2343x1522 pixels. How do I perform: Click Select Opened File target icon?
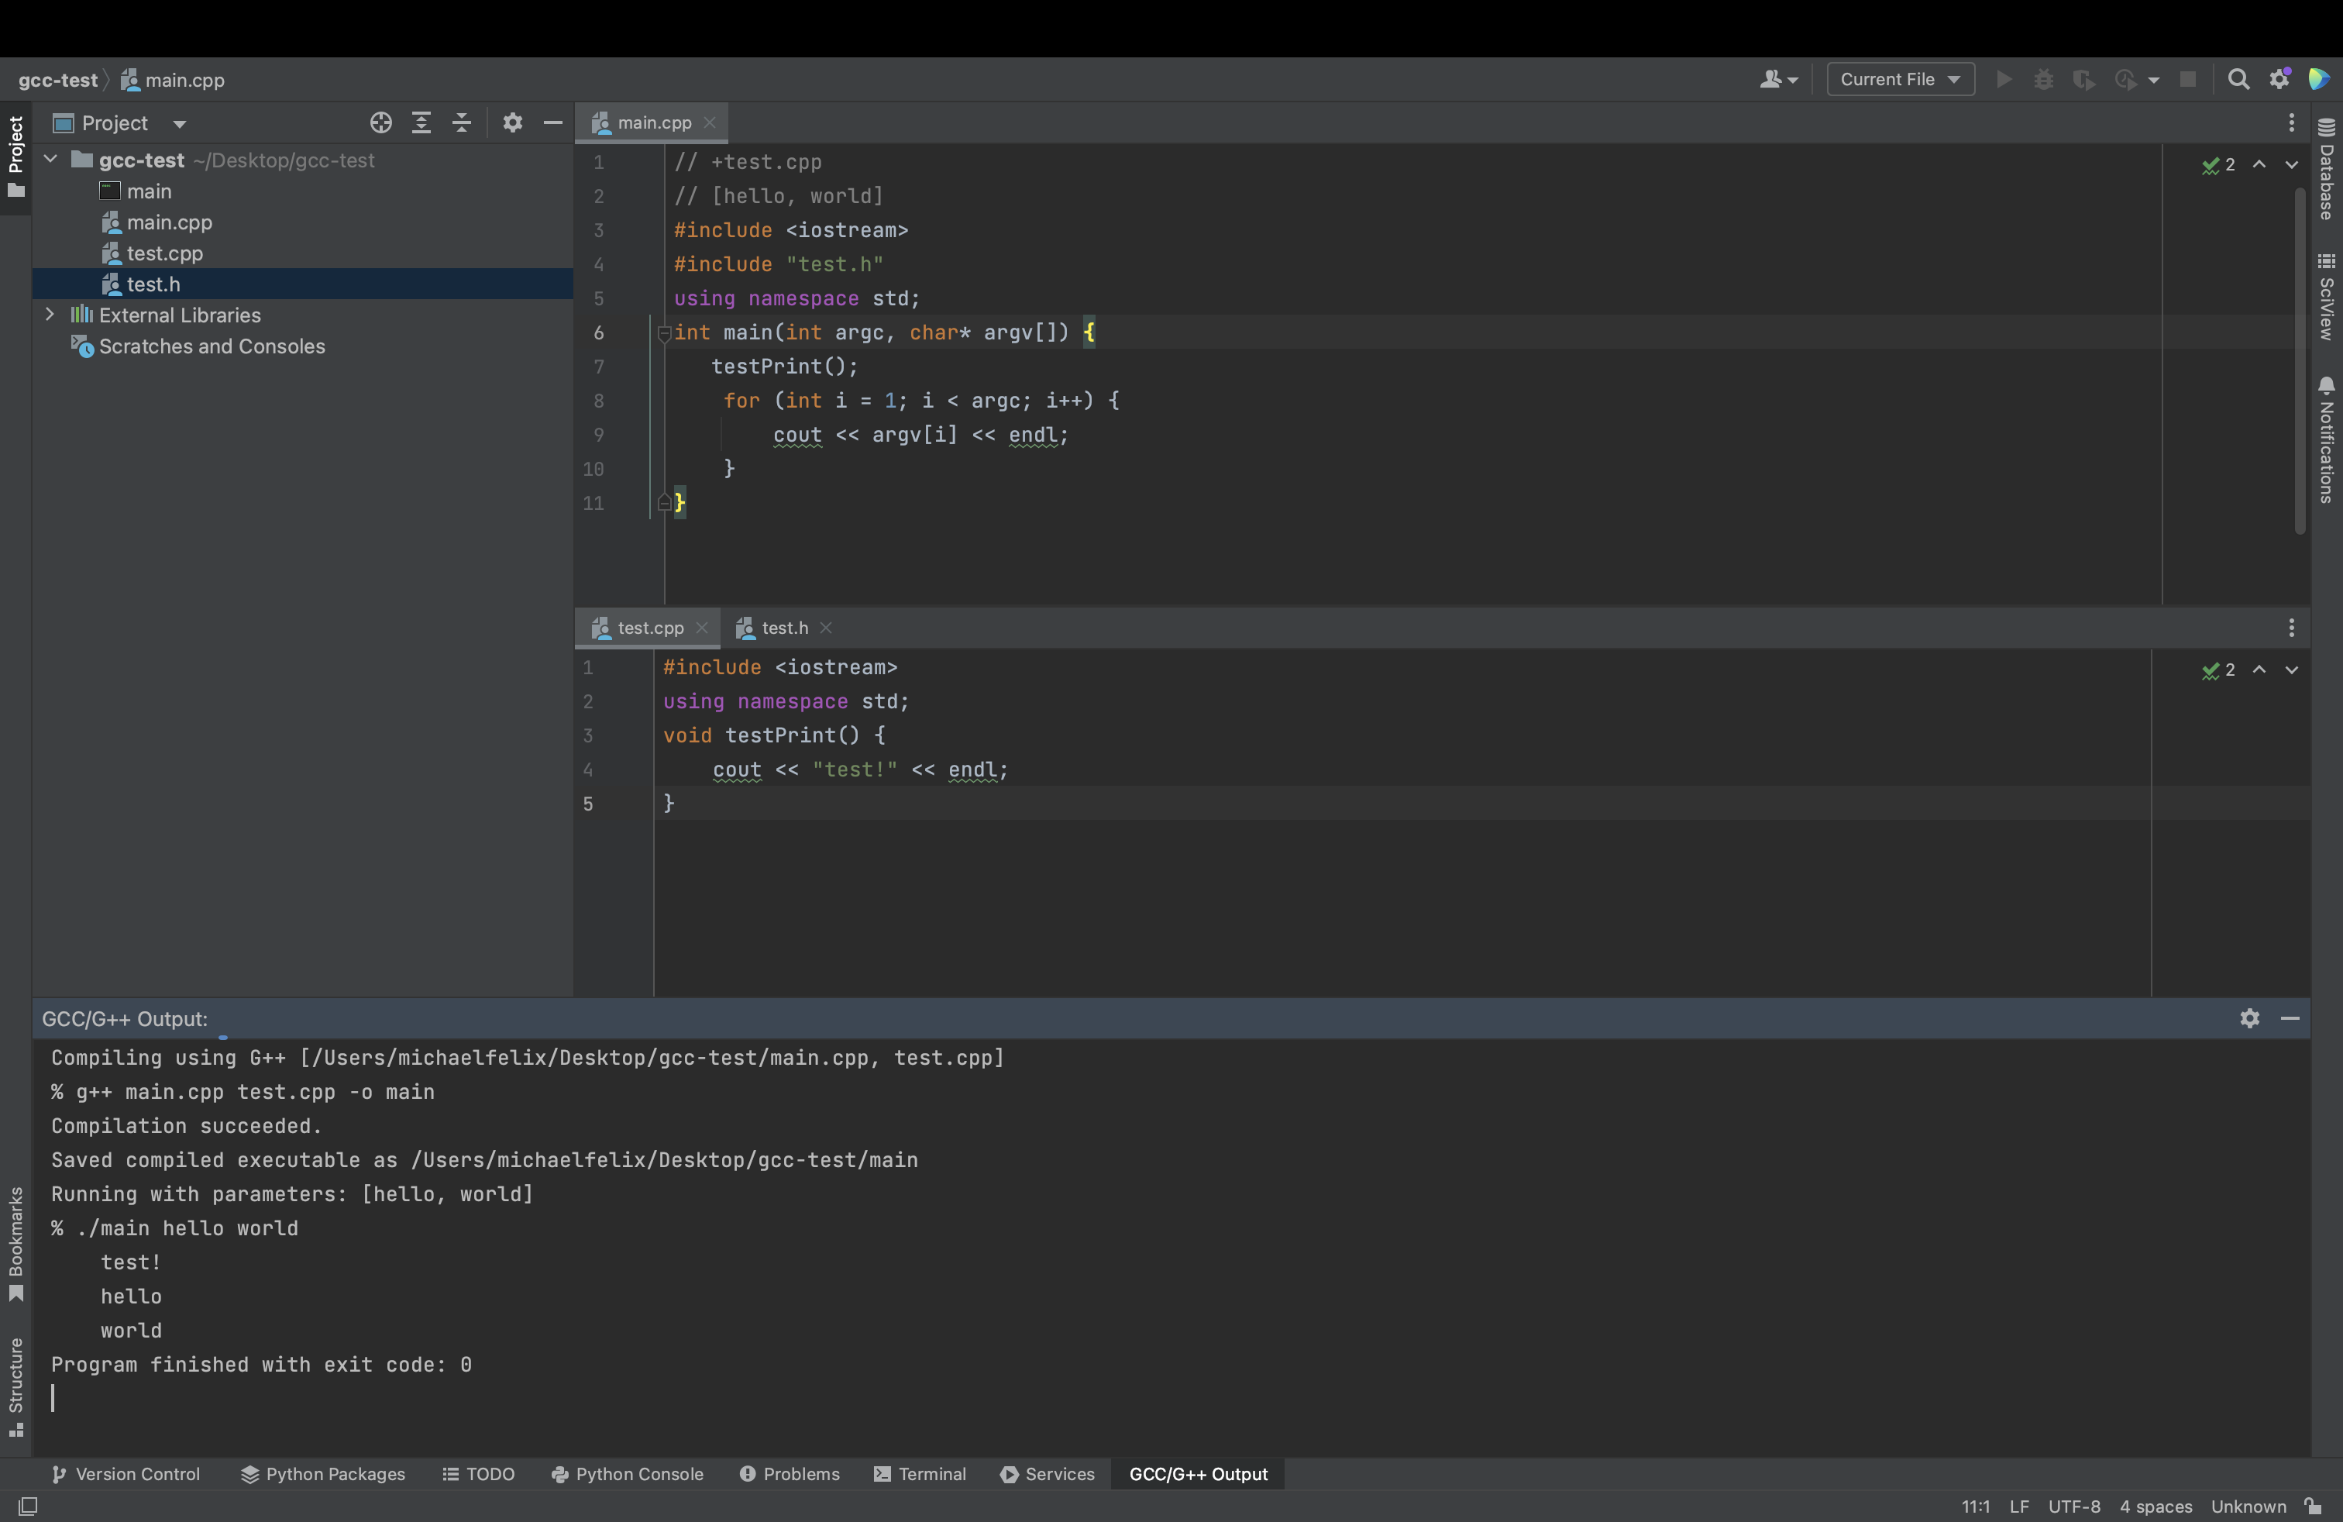coord(381,123)
